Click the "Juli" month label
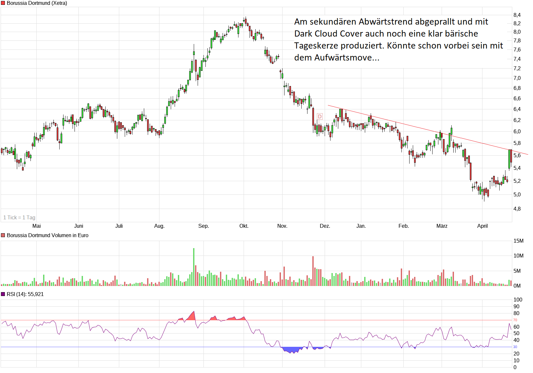533x373 pixels. pyautogui.click(x=119, y=226)
